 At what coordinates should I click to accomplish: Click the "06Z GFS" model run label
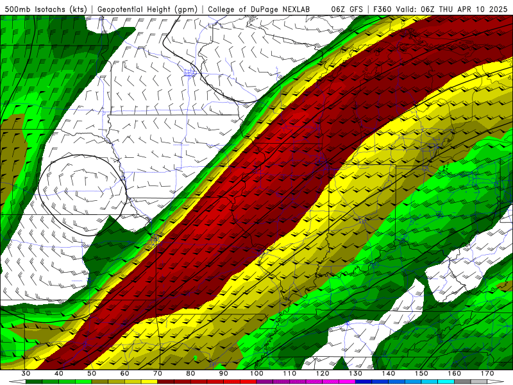tap(347, 9)
